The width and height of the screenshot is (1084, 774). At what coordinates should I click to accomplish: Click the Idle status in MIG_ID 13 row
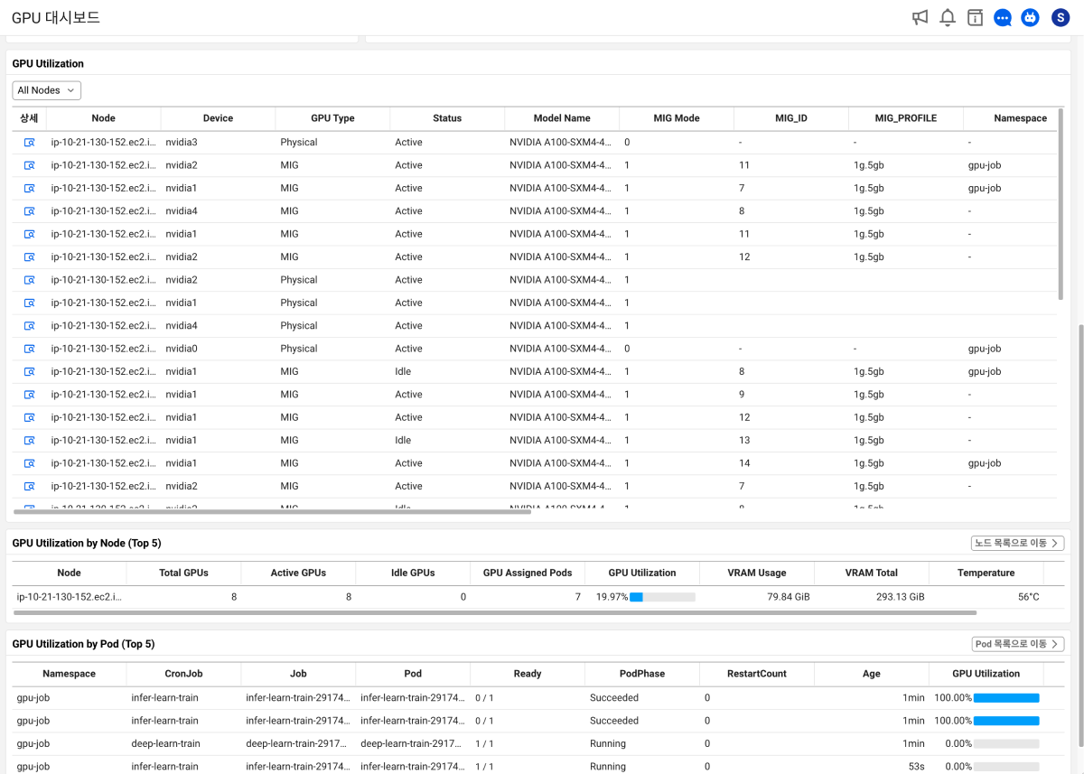[x=403, y=441]
